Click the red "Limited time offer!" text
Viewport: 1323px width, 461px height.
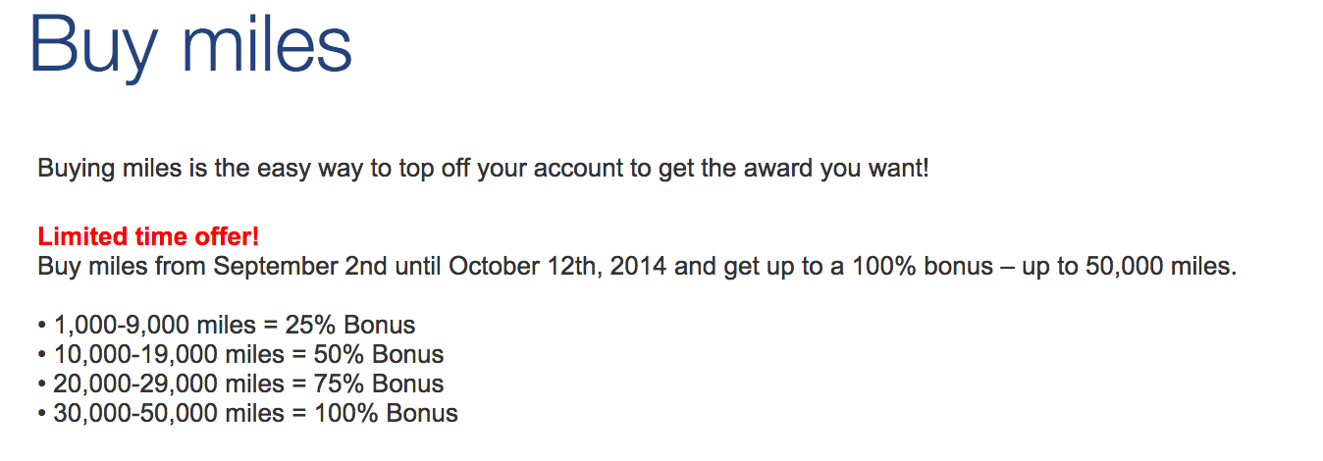pos(148,236)
